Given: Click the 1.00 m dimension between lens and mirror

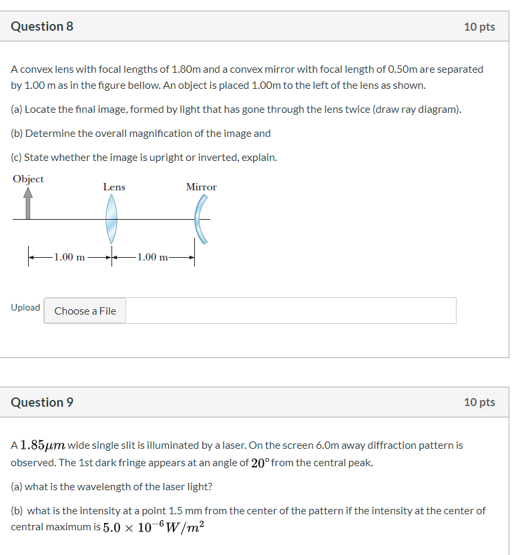Looking at the screenshot, I should (153, 257).
